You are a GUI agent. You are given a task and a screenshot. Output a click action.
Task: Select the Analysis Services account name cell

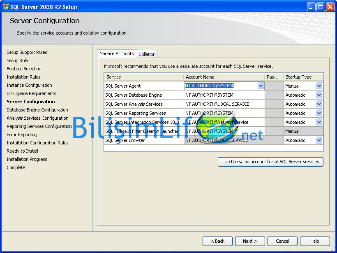224,104
